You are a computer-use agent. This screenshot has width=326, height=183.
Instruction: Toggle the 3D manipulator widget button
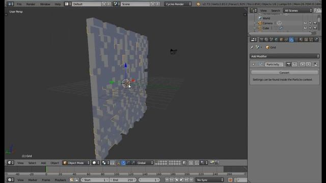(118, 163)
